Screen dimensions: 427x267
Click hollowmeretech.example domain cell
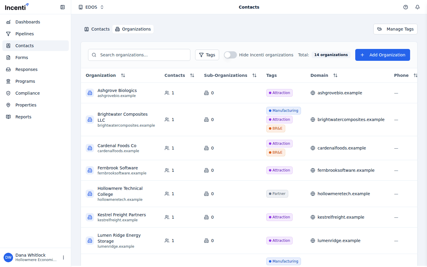[340, 194]
